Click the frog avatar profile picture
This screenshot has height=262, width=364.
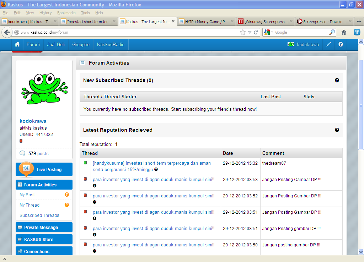click(x=44, y=88)
